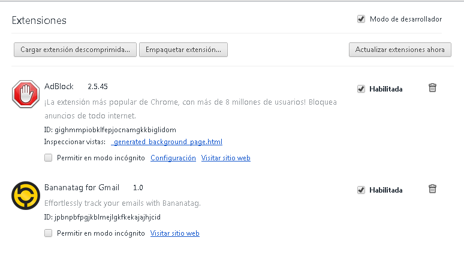Click AdBlock version number 2.5.45
Viewport: 464px width, 259px height.
click(98, 87)
